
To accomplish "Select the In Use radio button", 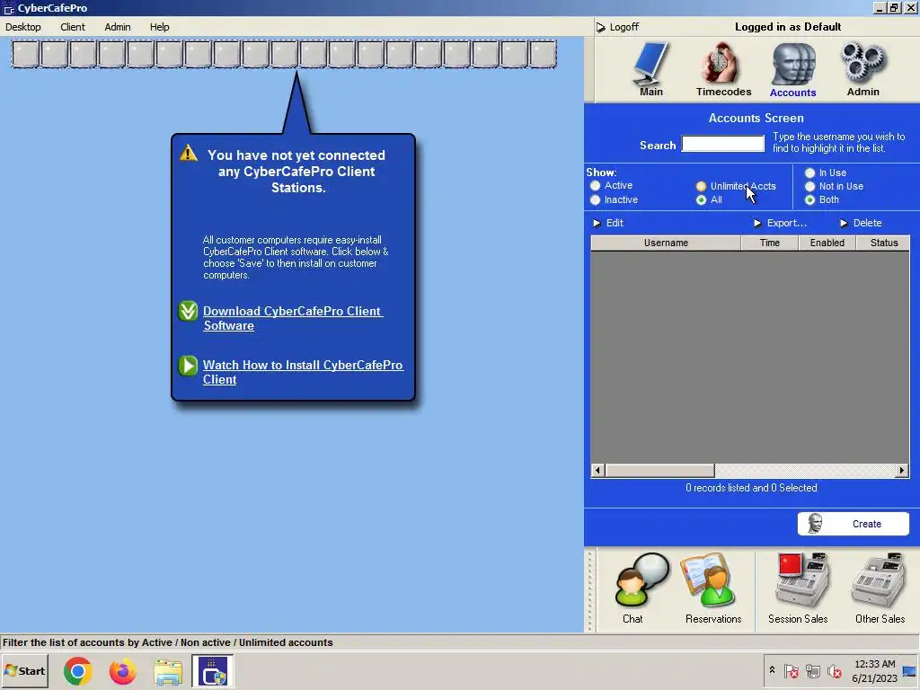I will point(809,172).
